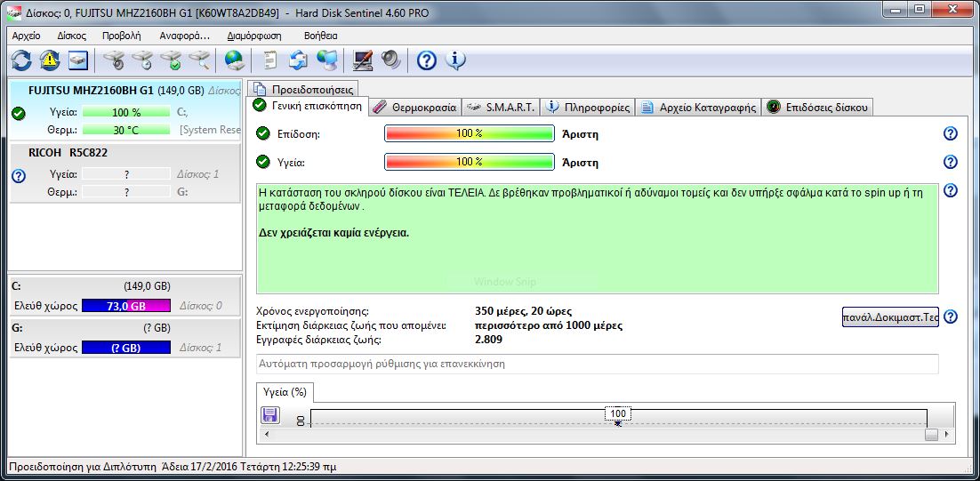The height and width of the screenshot is (481, 980).
Task: Select the Γενική επισκόπηση tab
Action: click(x=308, y=106)
